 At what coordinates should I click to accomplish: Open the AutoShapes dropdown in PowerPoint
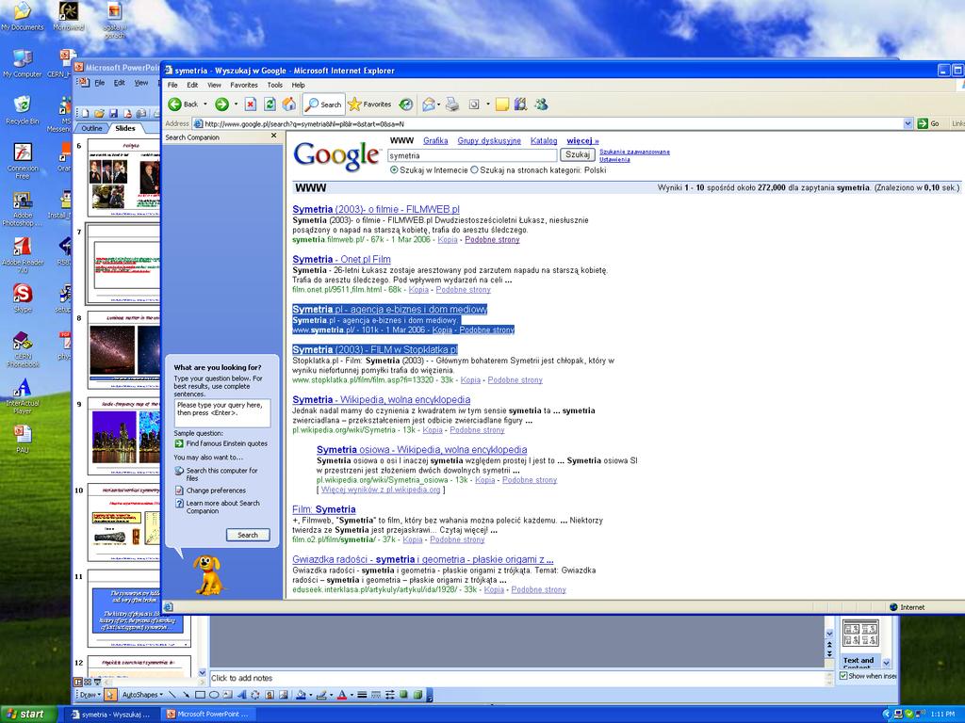click(142, 695)
